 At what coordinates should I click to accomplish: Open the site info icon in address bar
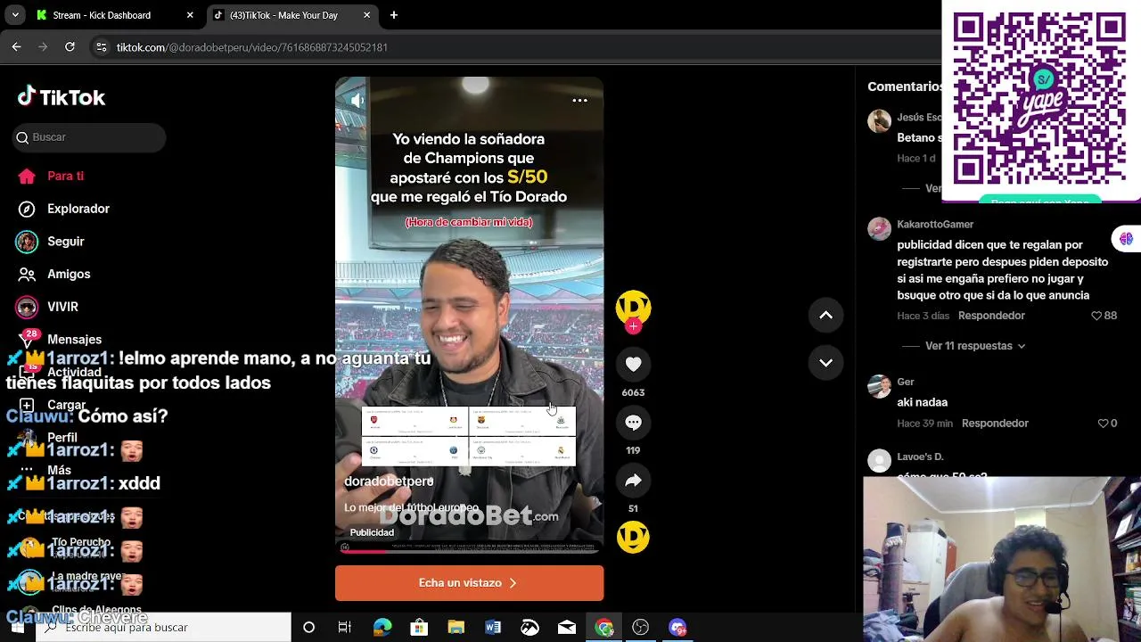(101, 47)
